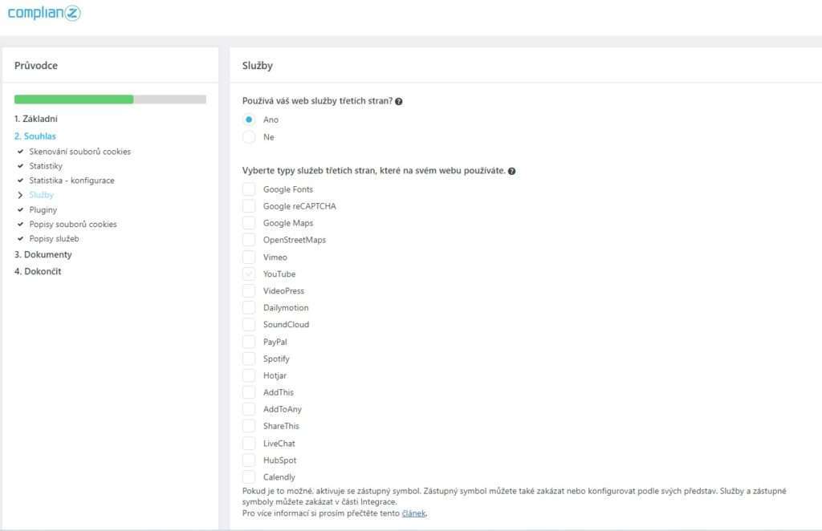
Task: Open step 4. Dokončit
Action: pyautogui.click(x=38, y=271)
